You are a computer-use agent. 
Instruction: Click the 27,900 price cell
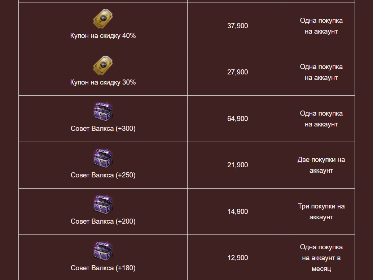coord(238,72)
